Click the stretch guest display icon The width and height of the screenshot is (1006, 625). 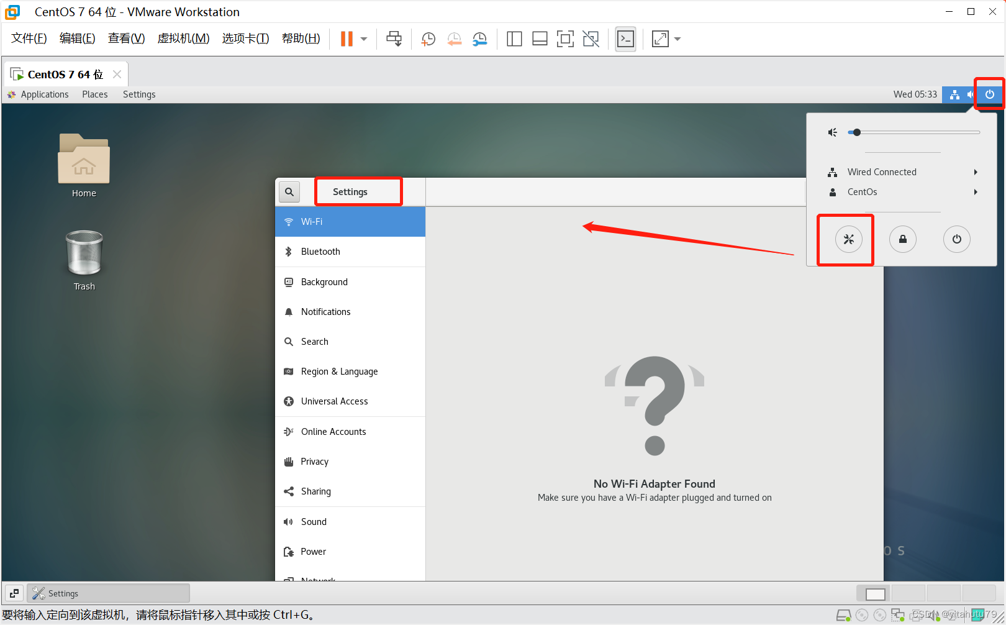660,39
